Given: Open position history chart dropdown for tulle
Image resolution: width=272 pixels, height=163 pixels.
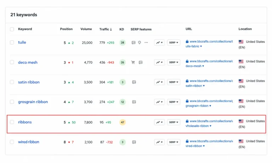Looking at the screenshot, I should tap(159, 43).
